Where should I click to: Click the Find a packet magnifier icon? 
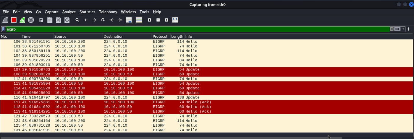(x=77, y=20)
